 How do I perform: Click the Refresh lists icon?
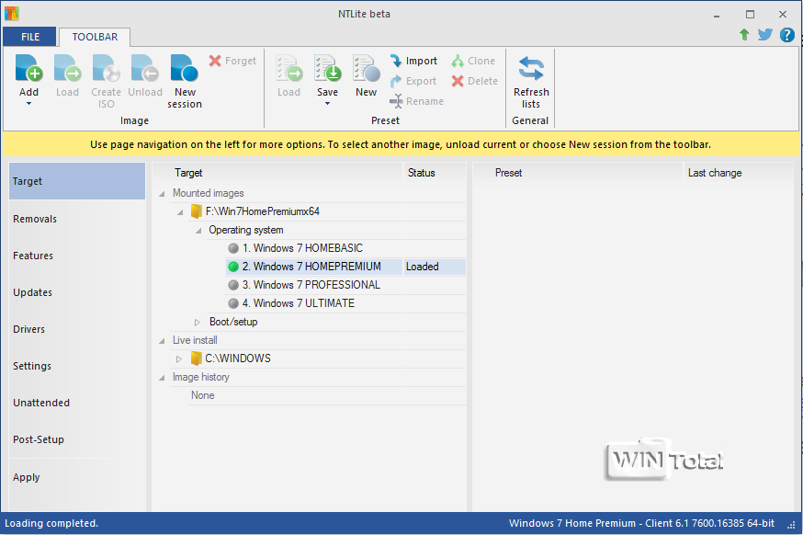click(531, 69)
